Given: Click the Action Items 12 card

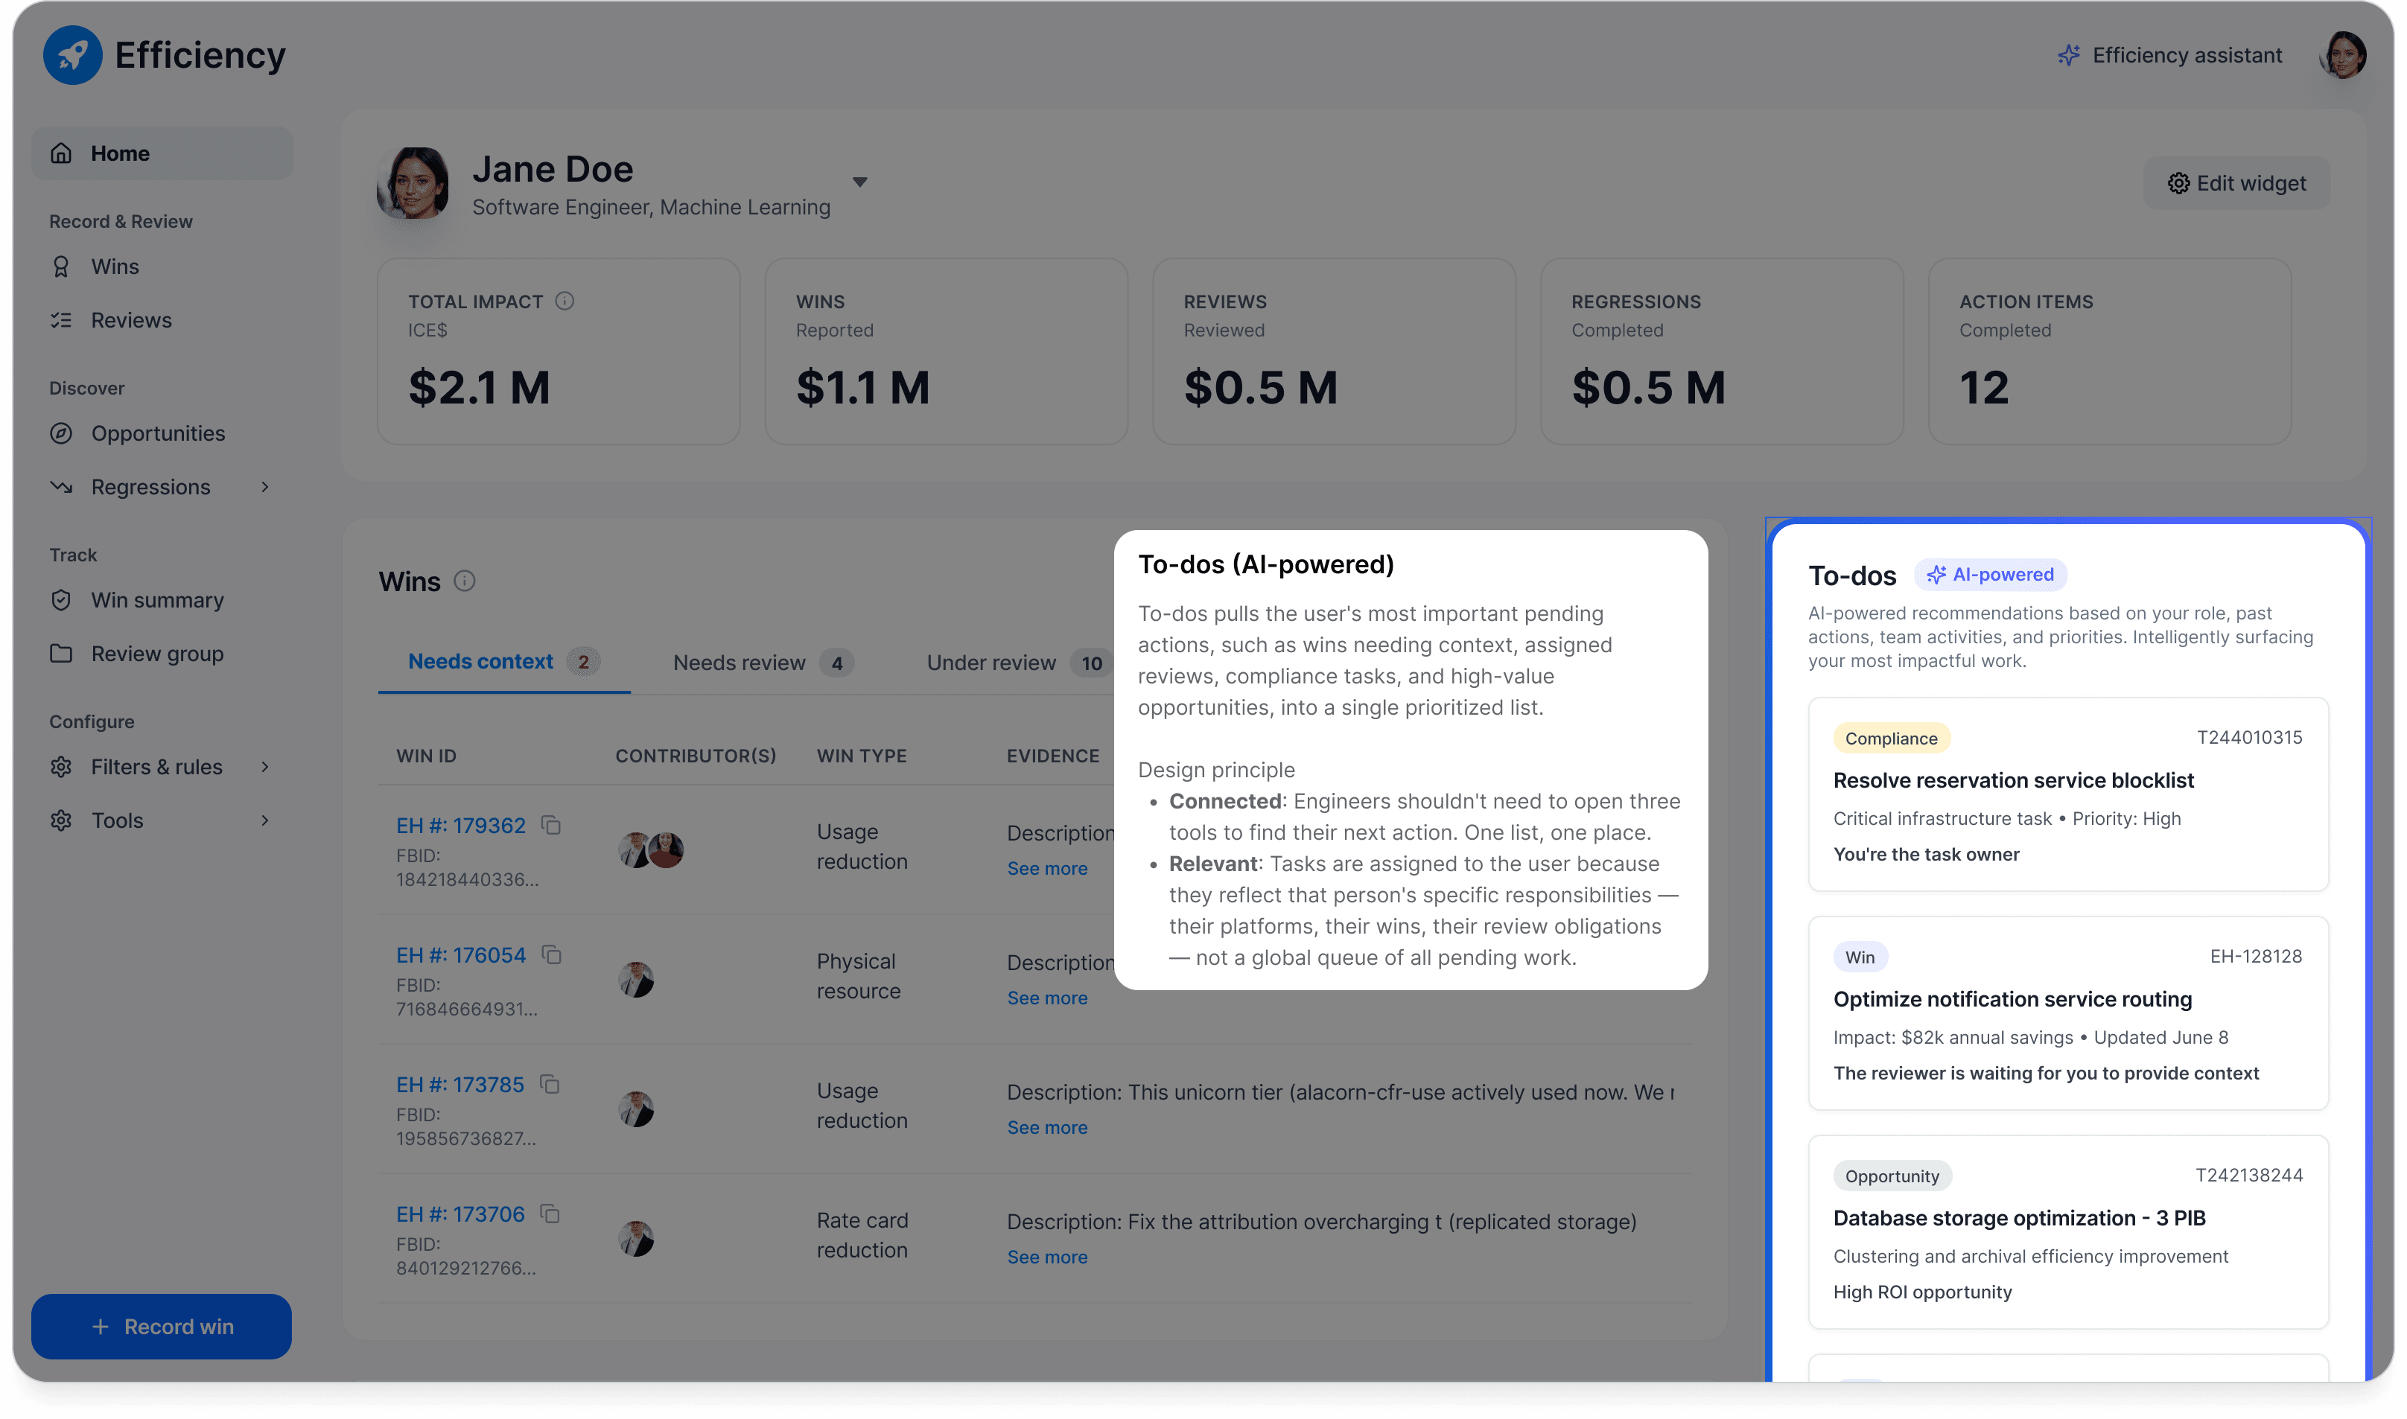Looking at the screenshot, I should 2110,351.
